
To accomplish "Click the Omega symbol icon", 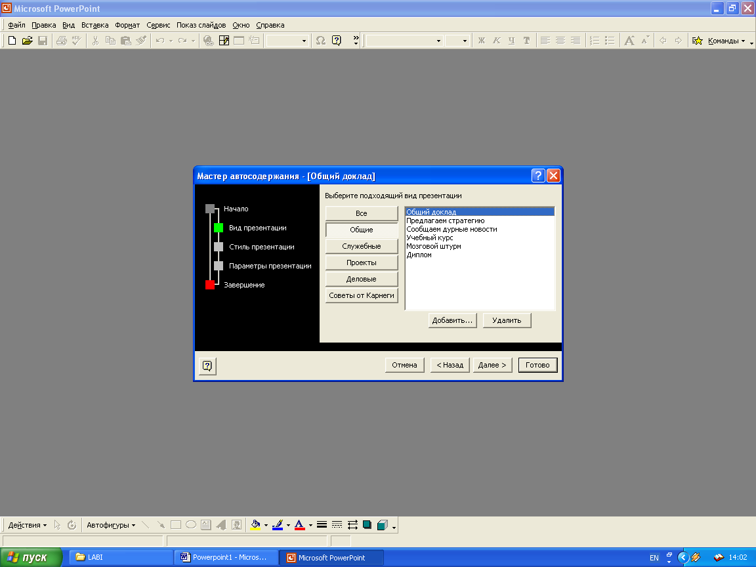I will (321, 41).
